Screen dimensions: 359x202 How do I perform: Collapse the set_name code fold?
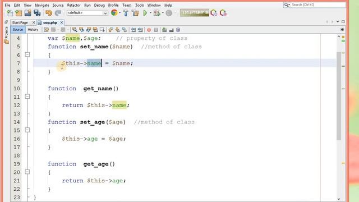pos(27,54)
